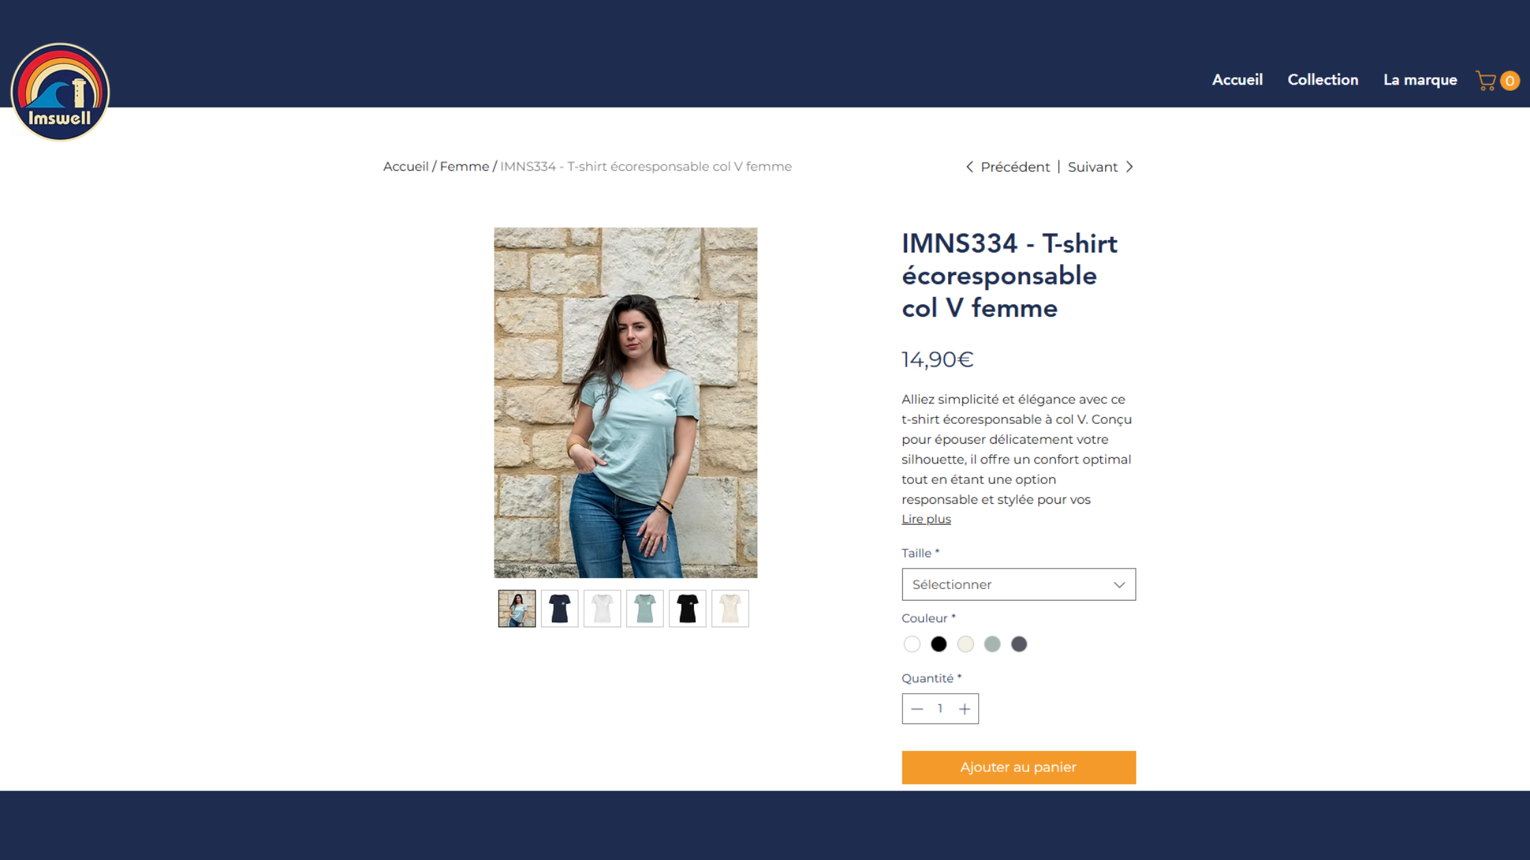Increase quantity with the plus icon
This screenshot has height=860, width=1530.
[x=964, y=709]
